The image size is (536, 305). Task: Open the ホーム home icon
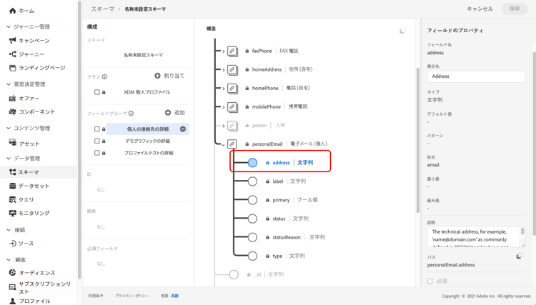coord(13,11)
